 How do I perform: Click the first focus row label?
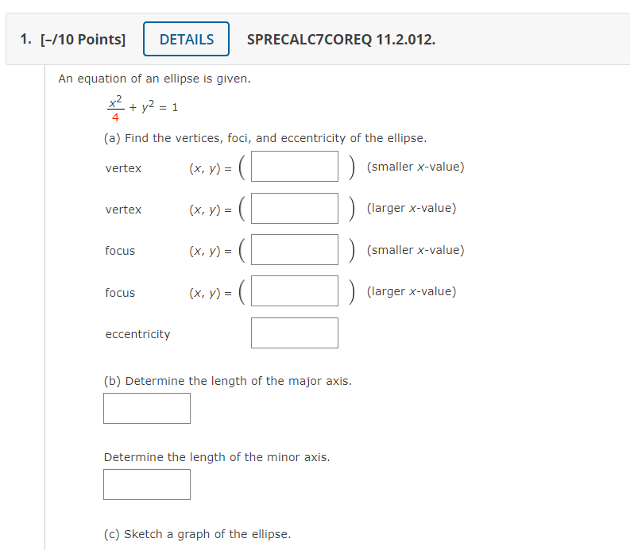click(x=120, y=251)
